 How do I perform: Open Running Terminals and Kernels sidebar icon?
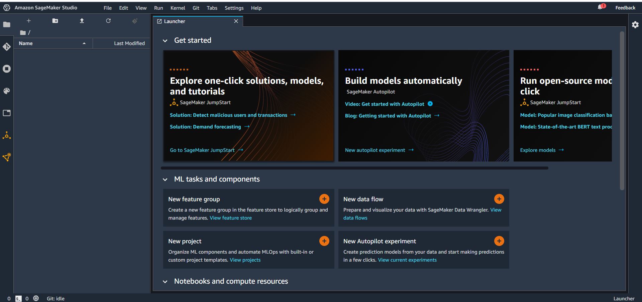click(x=7, y=69)
